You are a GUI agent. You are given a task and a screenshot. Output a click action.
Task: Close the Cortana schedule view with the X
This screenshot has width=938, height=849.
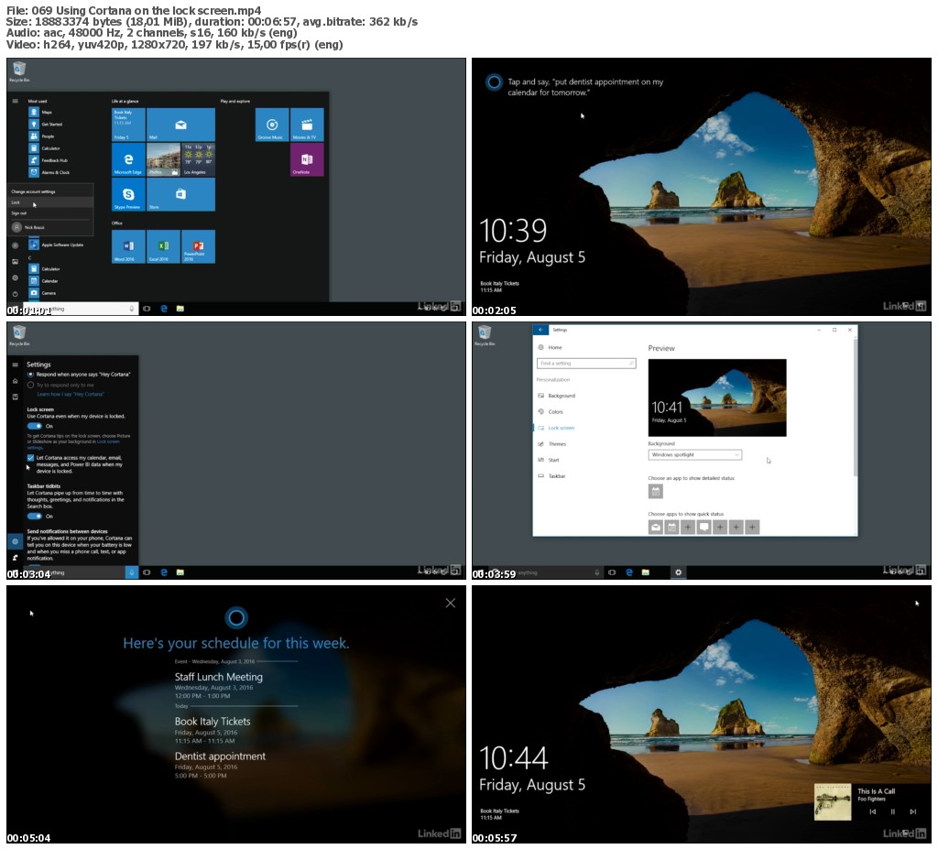pos(451,604)
